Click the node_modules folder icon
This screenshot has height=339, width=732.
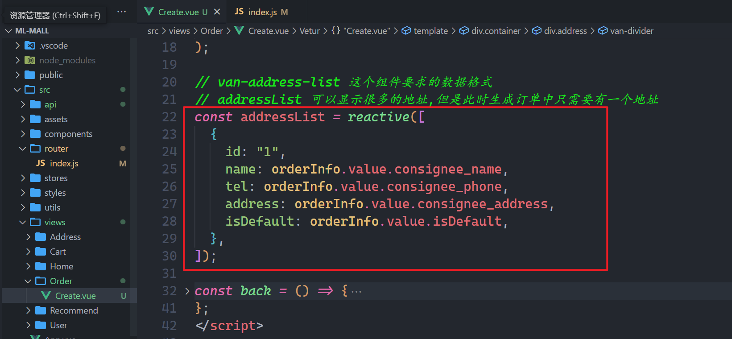(x=30, y=60)
